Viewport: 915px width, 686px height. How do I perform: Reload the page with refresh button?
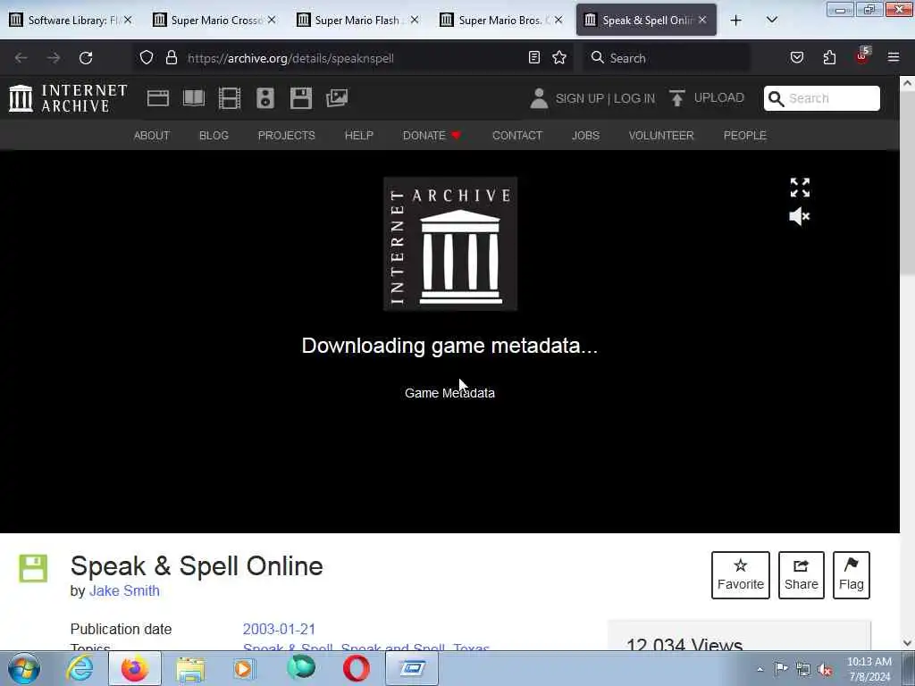tap(86, 58)
